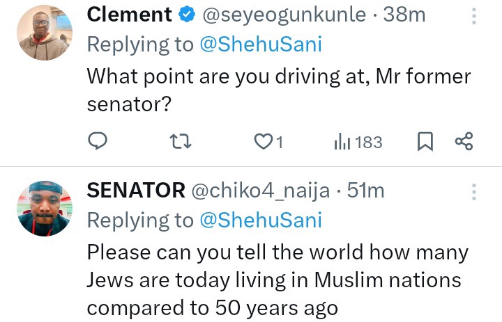Viewport: 502px width, 322px height.
Task: Open @ShehuSani mention in Clement's reply
Action: 261,45
